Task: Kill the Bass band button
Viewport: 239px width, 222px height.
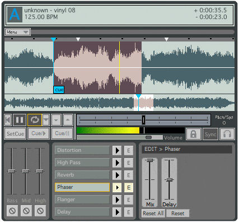Action: (12, 211)
